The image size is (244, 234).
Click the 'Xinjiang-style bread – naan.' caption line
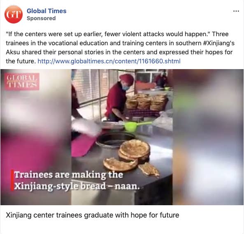pyautogui.click(x=77, y=186)
